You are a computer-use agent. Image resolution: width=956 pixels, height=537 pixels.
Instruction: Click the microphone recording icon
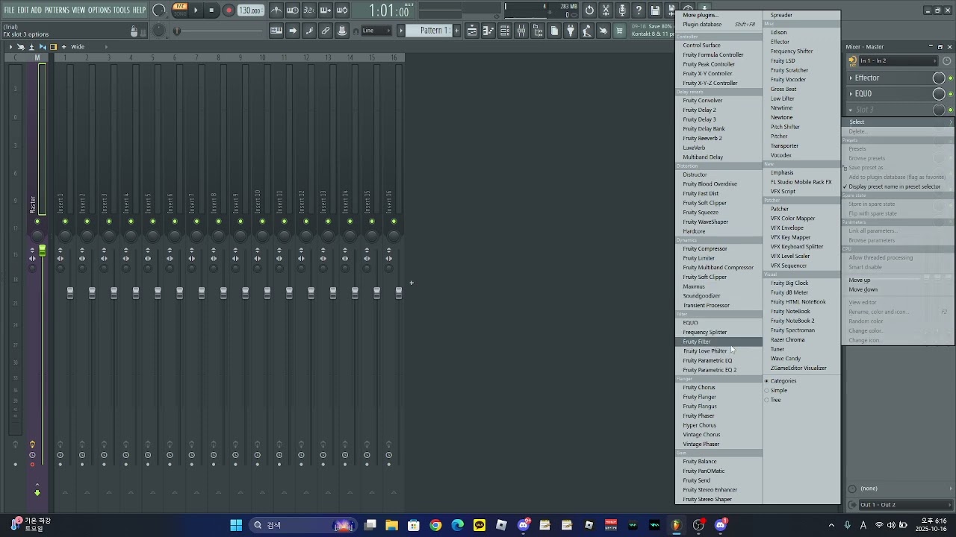click(x=622, y=10)
